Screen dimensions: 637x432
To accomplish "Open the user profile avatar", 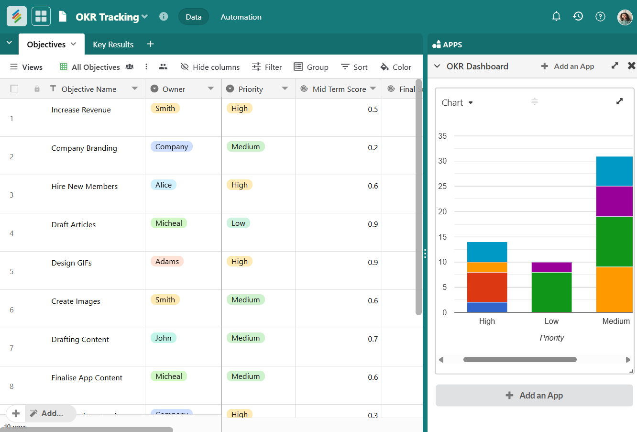I will 625,17.
